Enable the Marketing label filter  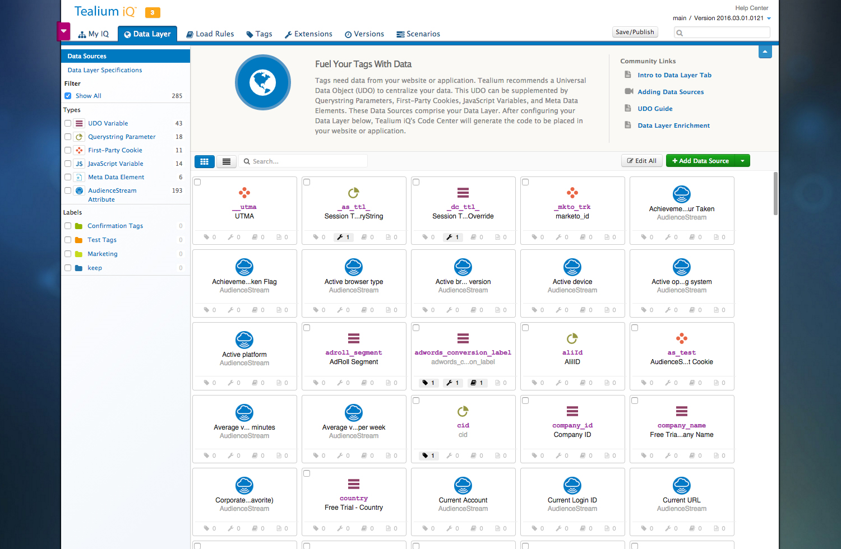click(x=68, y=254)
